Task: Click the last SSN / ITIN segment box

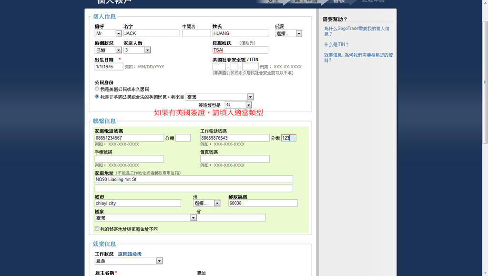Action: pyautogui.click(x=250, y=67)
